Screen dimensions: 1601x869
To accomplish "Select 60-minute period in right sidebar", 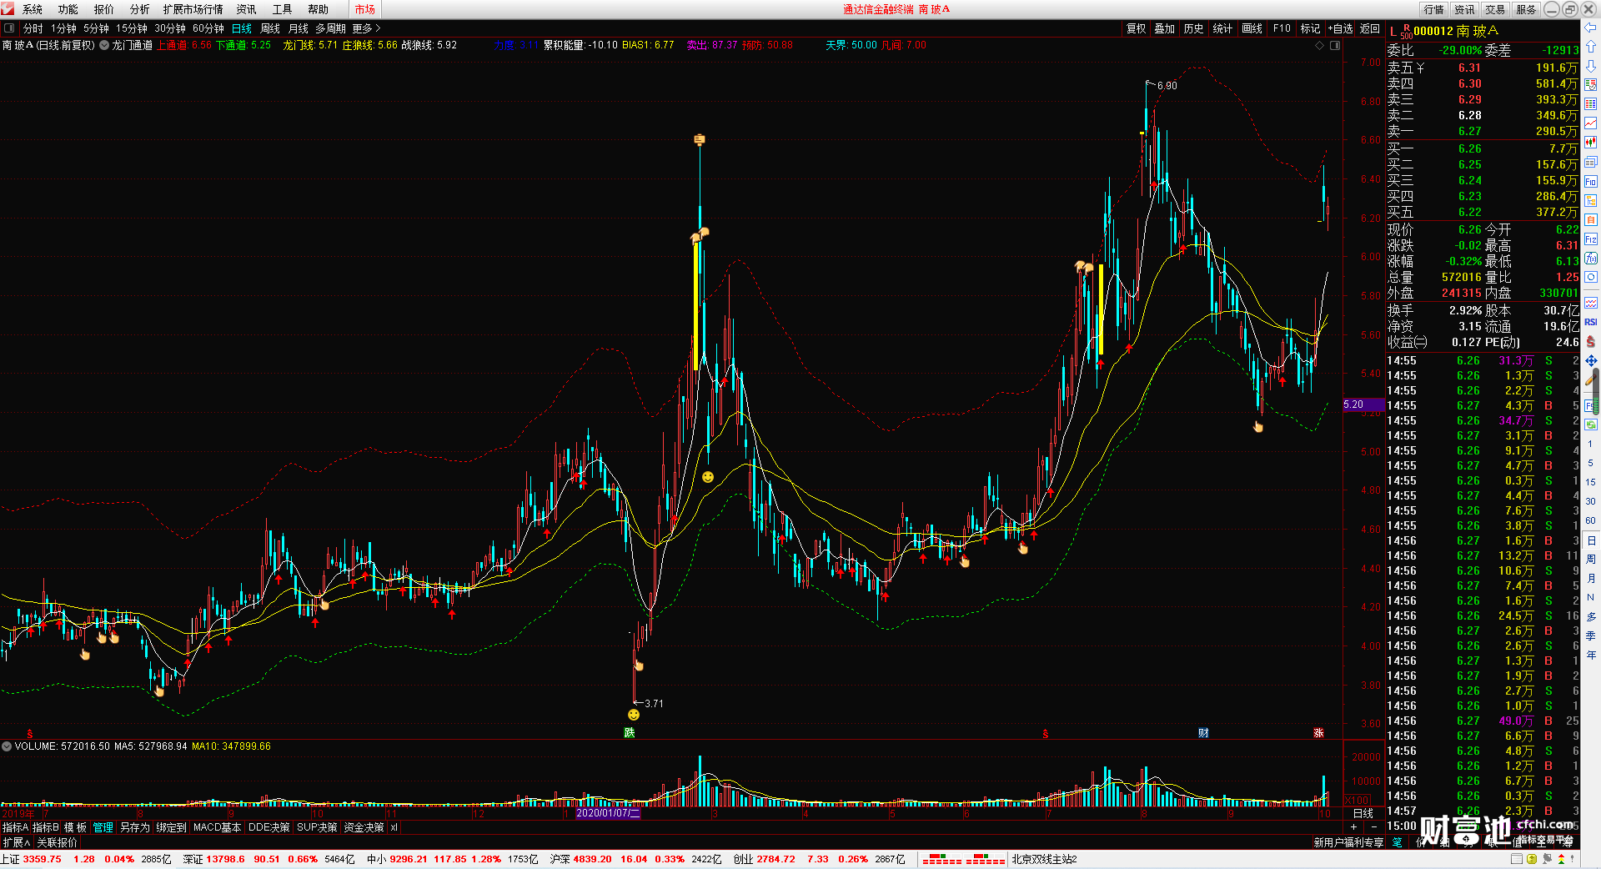I will tap(1590, 520).
